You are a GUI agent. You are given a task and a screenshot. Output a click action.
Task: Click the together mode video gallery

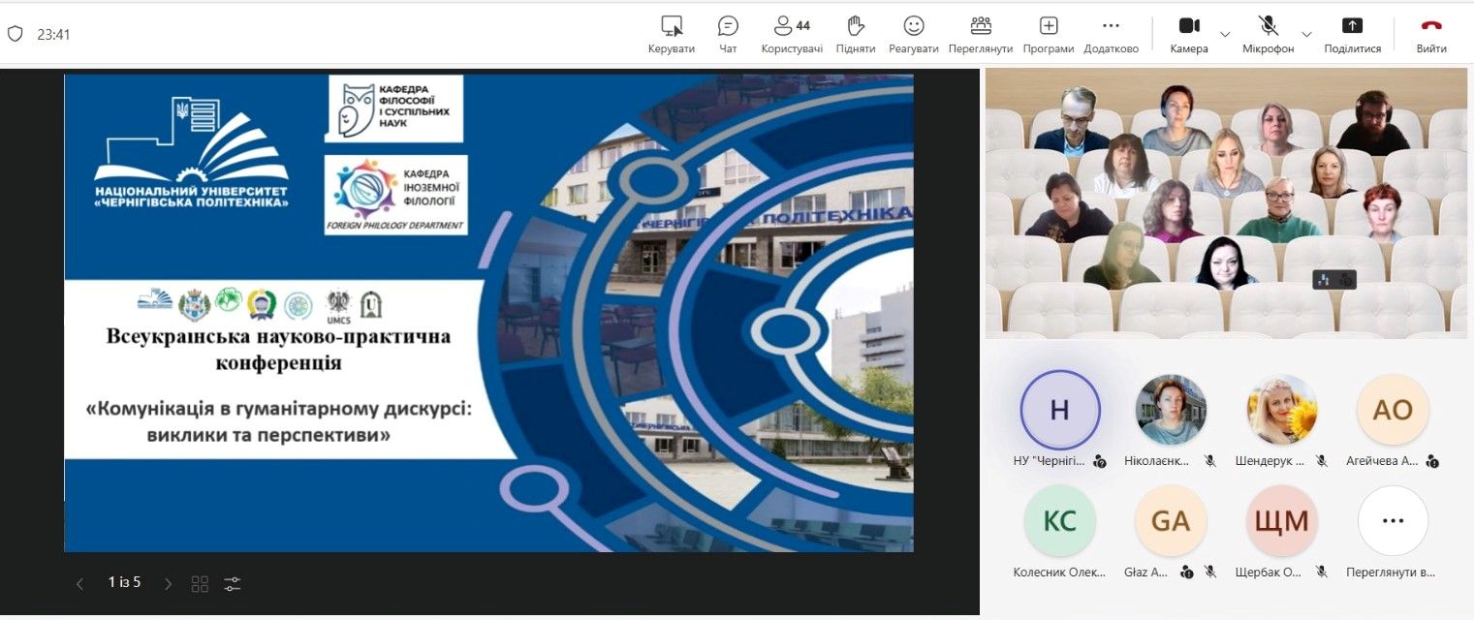click(1226, 202)
